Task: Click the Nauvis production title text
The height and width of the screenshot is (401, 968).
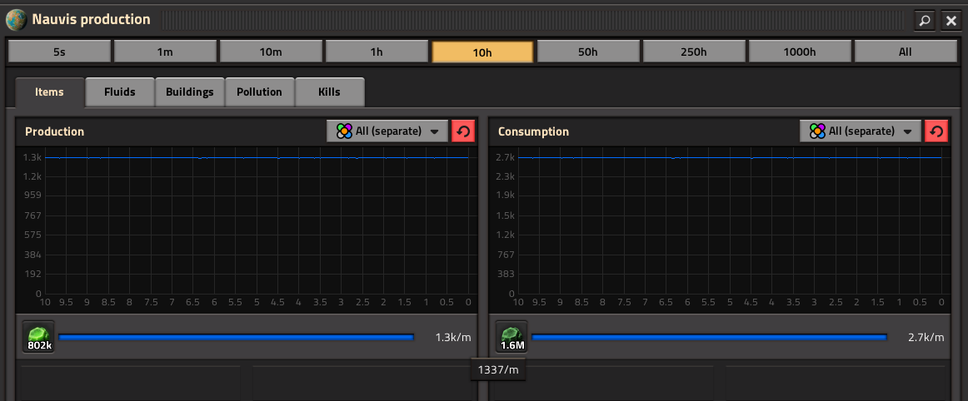Action: tap(92, 20)
